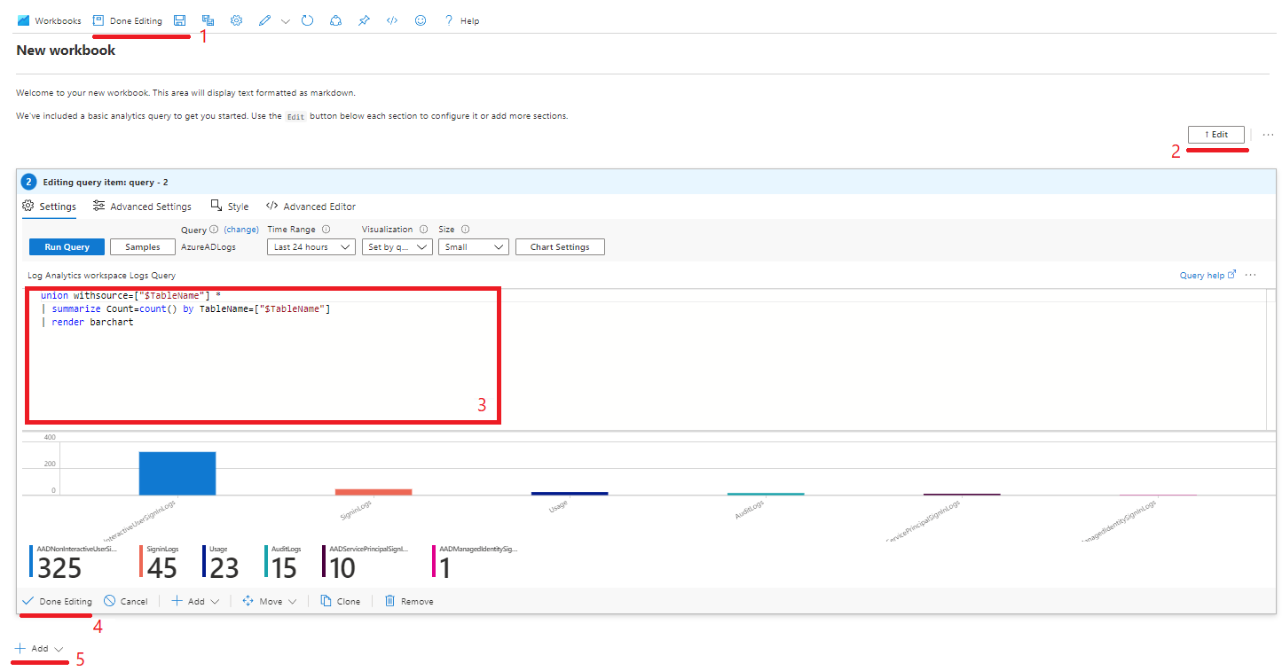Expand the Move menu in query footer
Image resolution: width=1282 pixels, height=671 pixels.
pyautogui.click(x=270, y=601)
